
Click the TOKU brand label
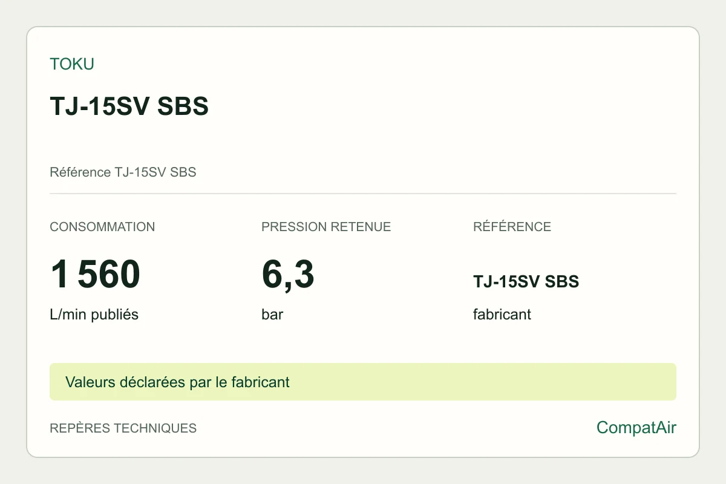point(72,64)
